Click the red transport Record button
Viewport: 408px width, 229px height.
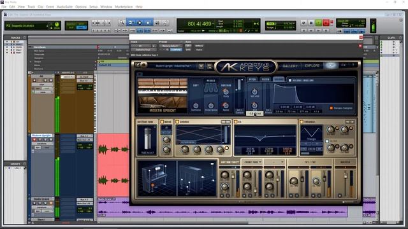(x=326, y=23)
